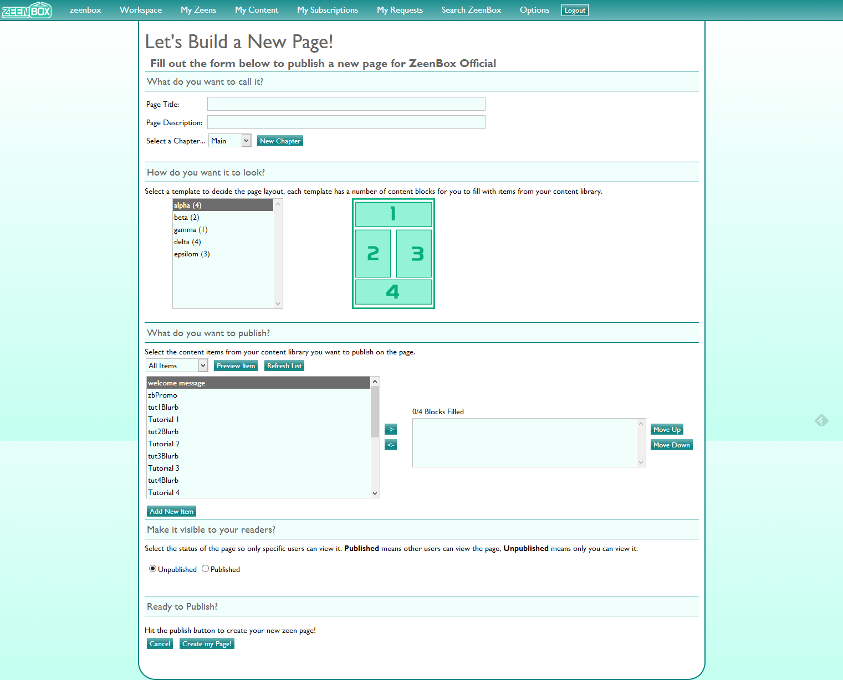Screen dimensions: 843x680
Task: Click Refresh List button
Action: (x=284, y=365)
